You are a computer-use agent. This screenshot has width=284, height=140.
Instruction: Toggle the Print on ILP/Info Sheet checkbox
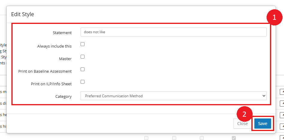click(83, 82)
